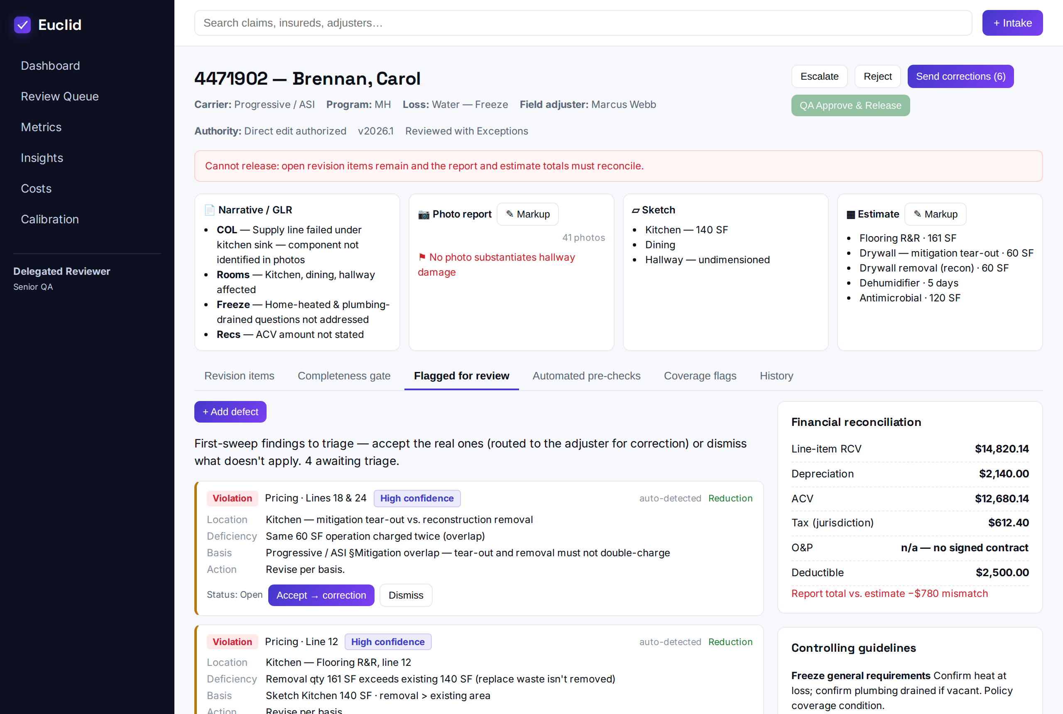This screenshot has height=714, width=1063.
Task: Click the + Add defect button
Action: 230,412
